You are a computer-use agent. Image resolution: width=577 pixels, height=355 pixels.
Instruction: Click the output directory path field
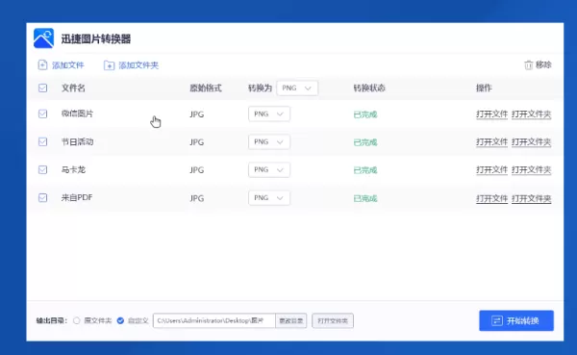(214, 320)
